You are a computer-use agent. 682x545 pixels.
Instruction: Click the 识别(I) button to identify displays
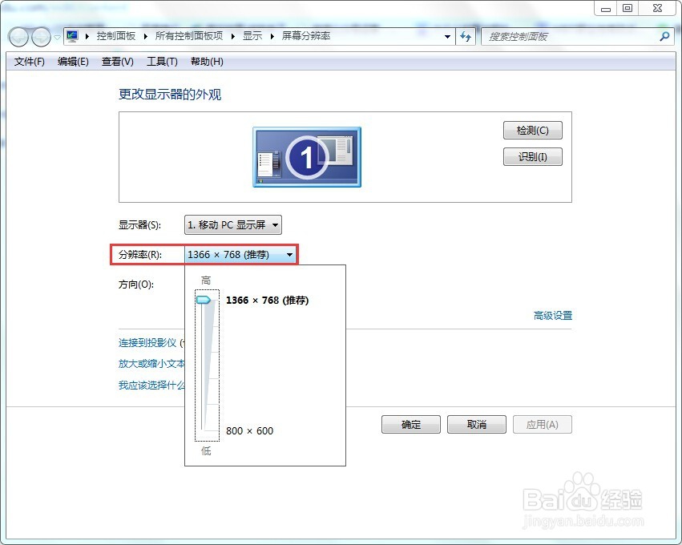tap(532, 156)
